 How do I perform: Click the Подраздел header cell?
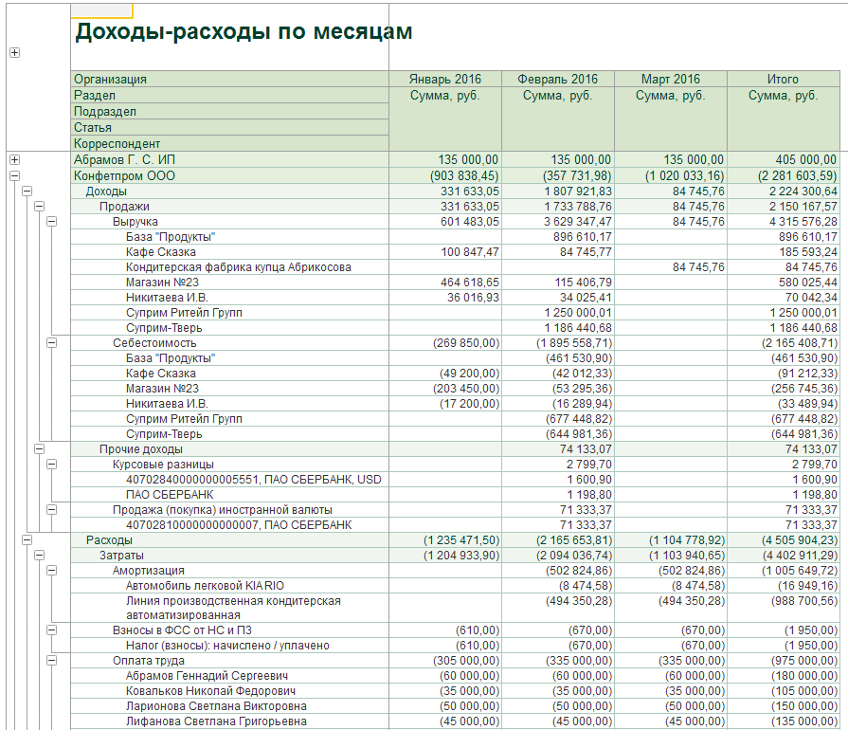coord(230,112)
